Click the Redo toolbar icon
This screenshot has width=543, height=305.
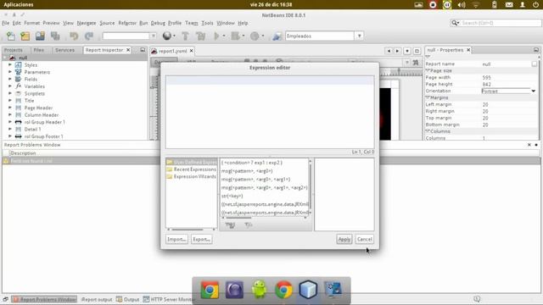(89, 36)
